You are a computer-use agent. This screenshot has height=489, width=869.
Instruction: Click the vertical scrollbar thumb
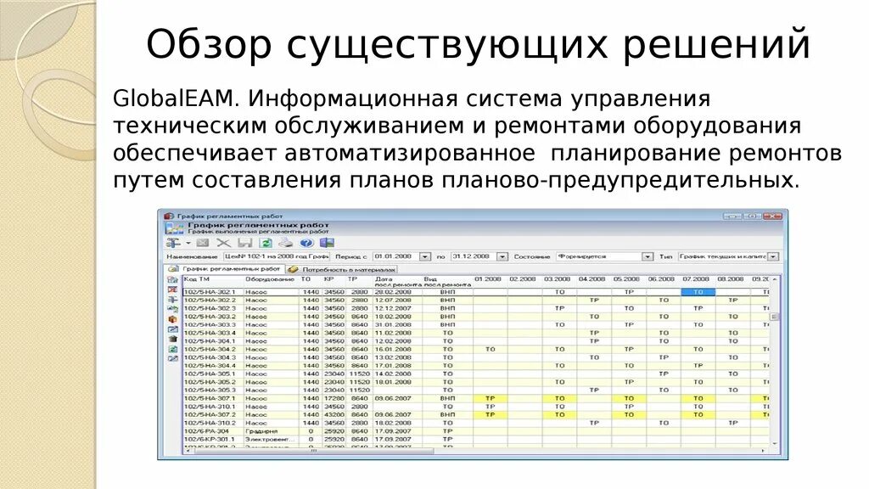774,317
